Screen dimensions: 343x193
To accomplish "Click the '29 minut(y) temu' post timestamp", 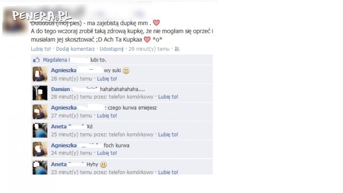I will tap(149, 49).
